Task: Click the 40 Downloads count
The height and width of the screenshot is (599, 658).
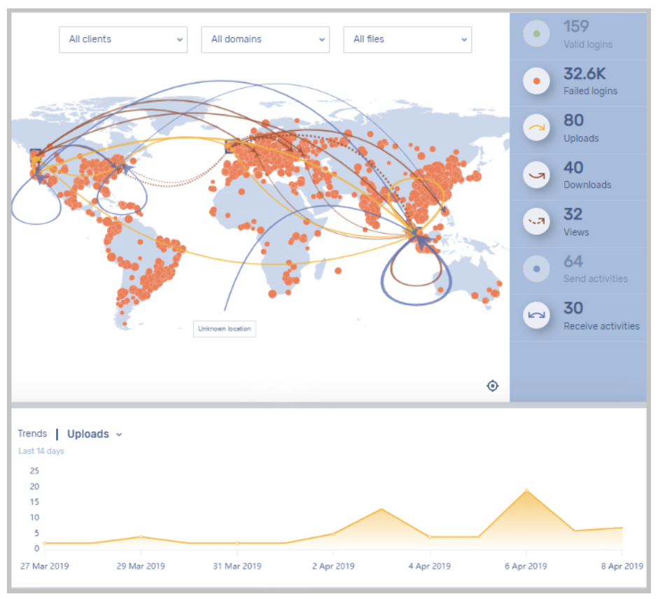Action: tap(574, 168)
